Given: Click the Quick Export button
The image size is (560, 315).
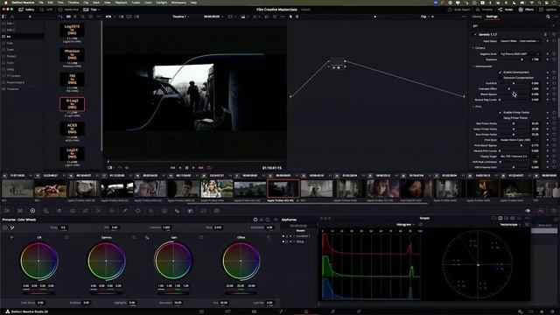Looking at the screenshot, I should (x=459, y=10).
